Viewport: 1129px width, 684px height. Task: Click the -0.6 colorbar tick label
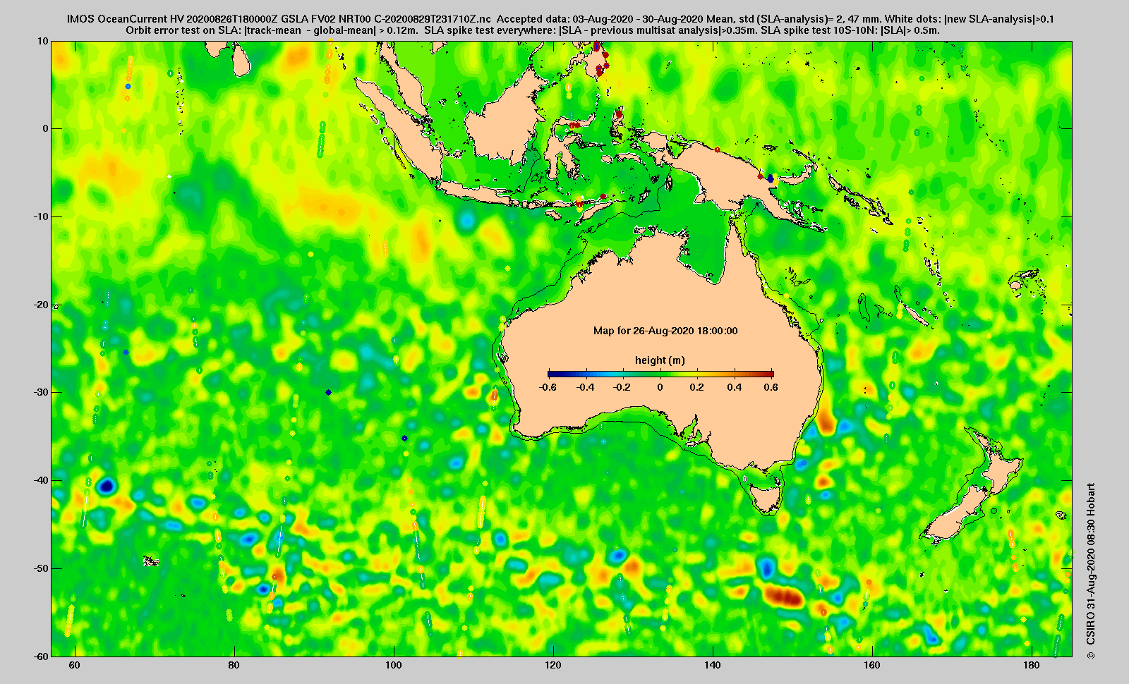pos(547,387)
